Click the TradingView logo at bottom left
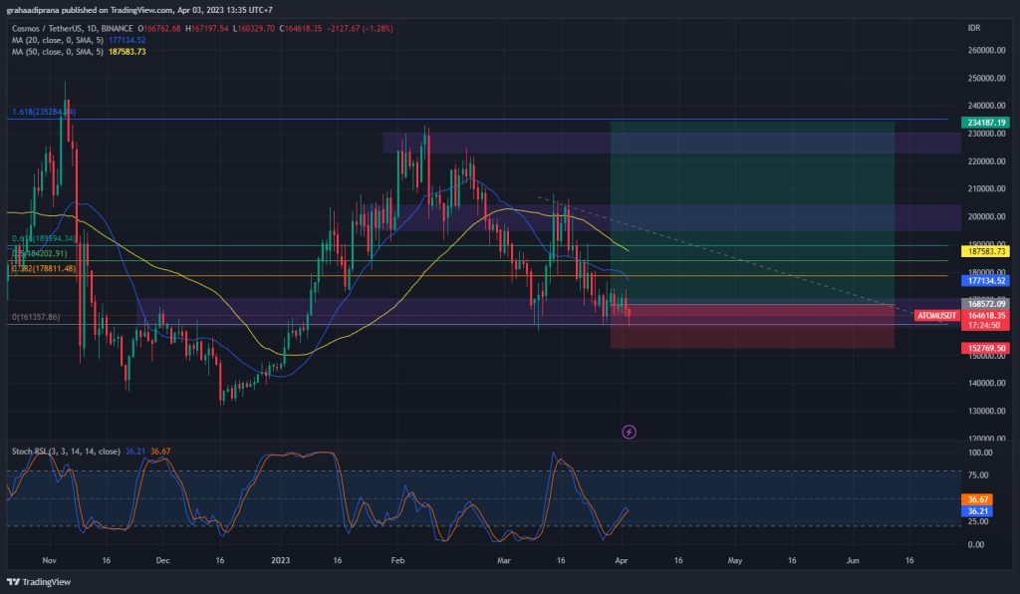1020x594 pixels. tap(39, 582)
